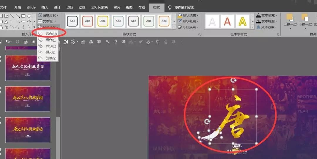Image resolution: width=317 pixels, height=159 pixels.
Task: Switch to the 幻灯片放映 (Slide Show) tab
Action: tap(100, 7)
